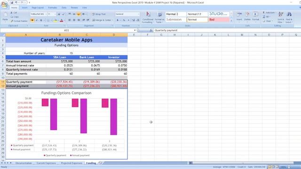Apply the red Font Color

[x=62, y=20]
